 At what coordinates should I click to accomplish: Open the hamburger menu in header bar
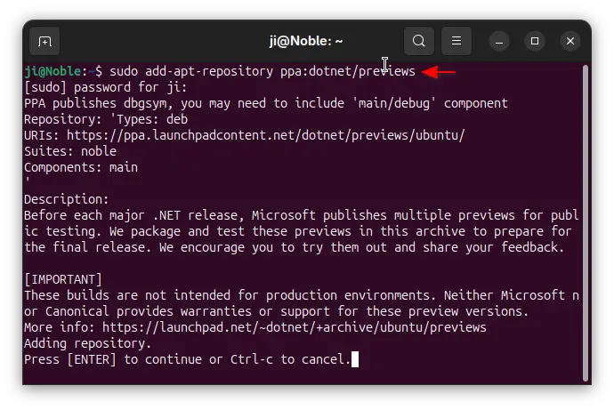click(x=456, y=41)
